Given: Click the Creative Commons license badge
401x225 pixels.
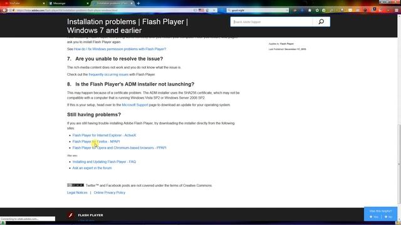Looking at the screenshot, I should click(75, 185).
